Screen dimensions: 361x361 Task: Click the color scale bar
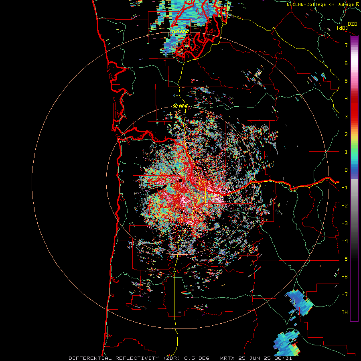click(x=354, y=178)
